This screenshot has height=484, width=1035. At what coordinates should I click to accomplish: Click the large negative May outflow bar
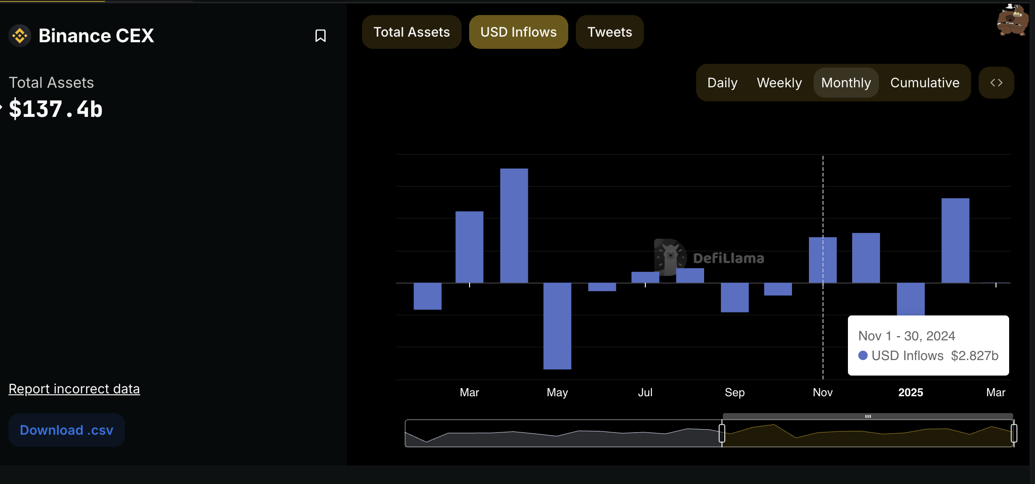557,326
